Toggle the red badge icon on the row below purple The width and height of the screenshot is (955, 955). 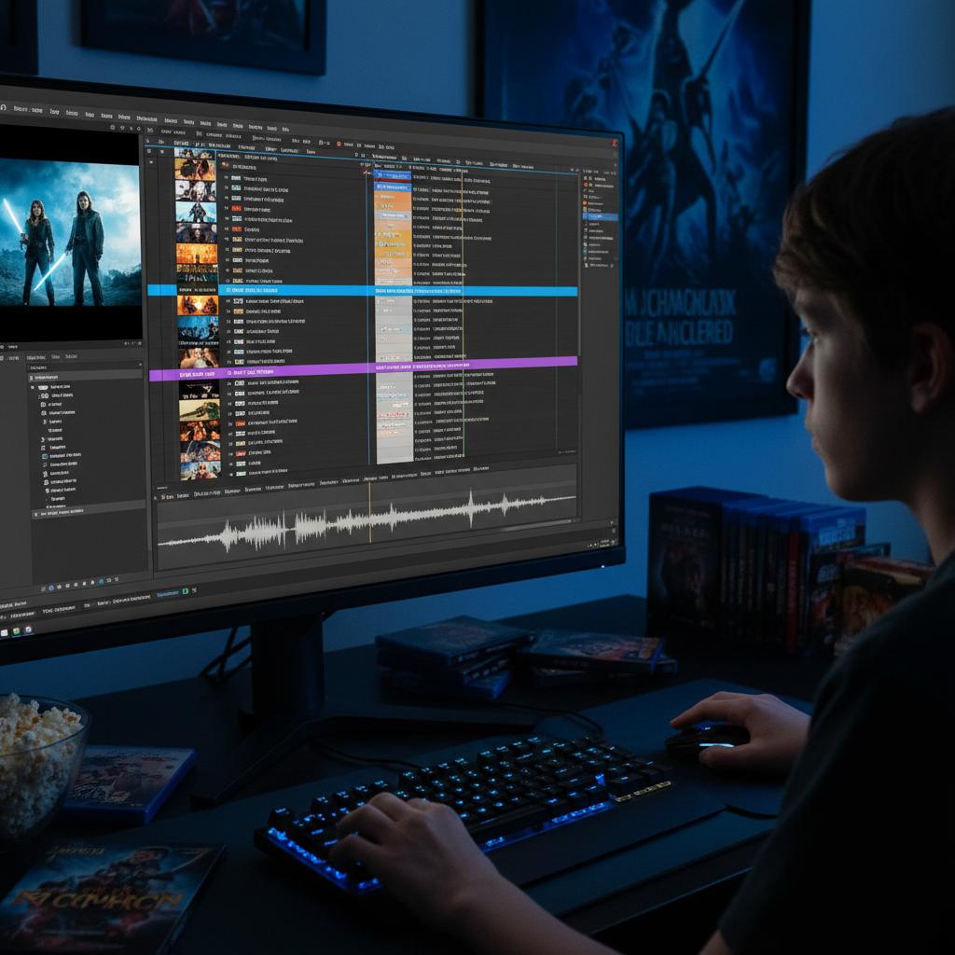point(239,382)
